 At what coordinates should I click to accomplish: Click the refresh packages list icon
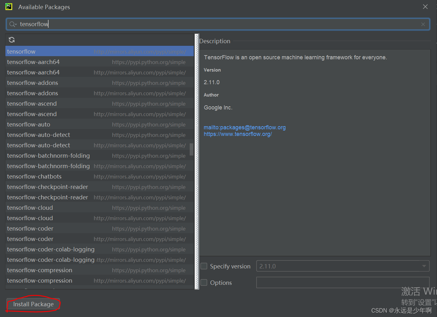click(x=12, y=40)
